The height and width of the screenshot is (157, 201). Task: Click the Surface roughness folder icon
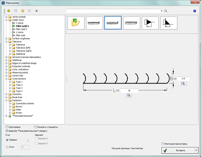point(10,39)
